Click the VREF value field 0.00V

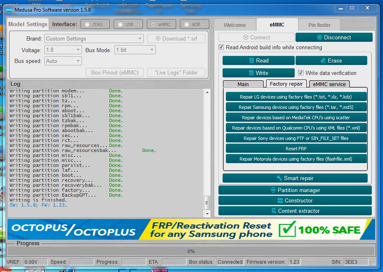pyautogui.click(x=36, y=262)
